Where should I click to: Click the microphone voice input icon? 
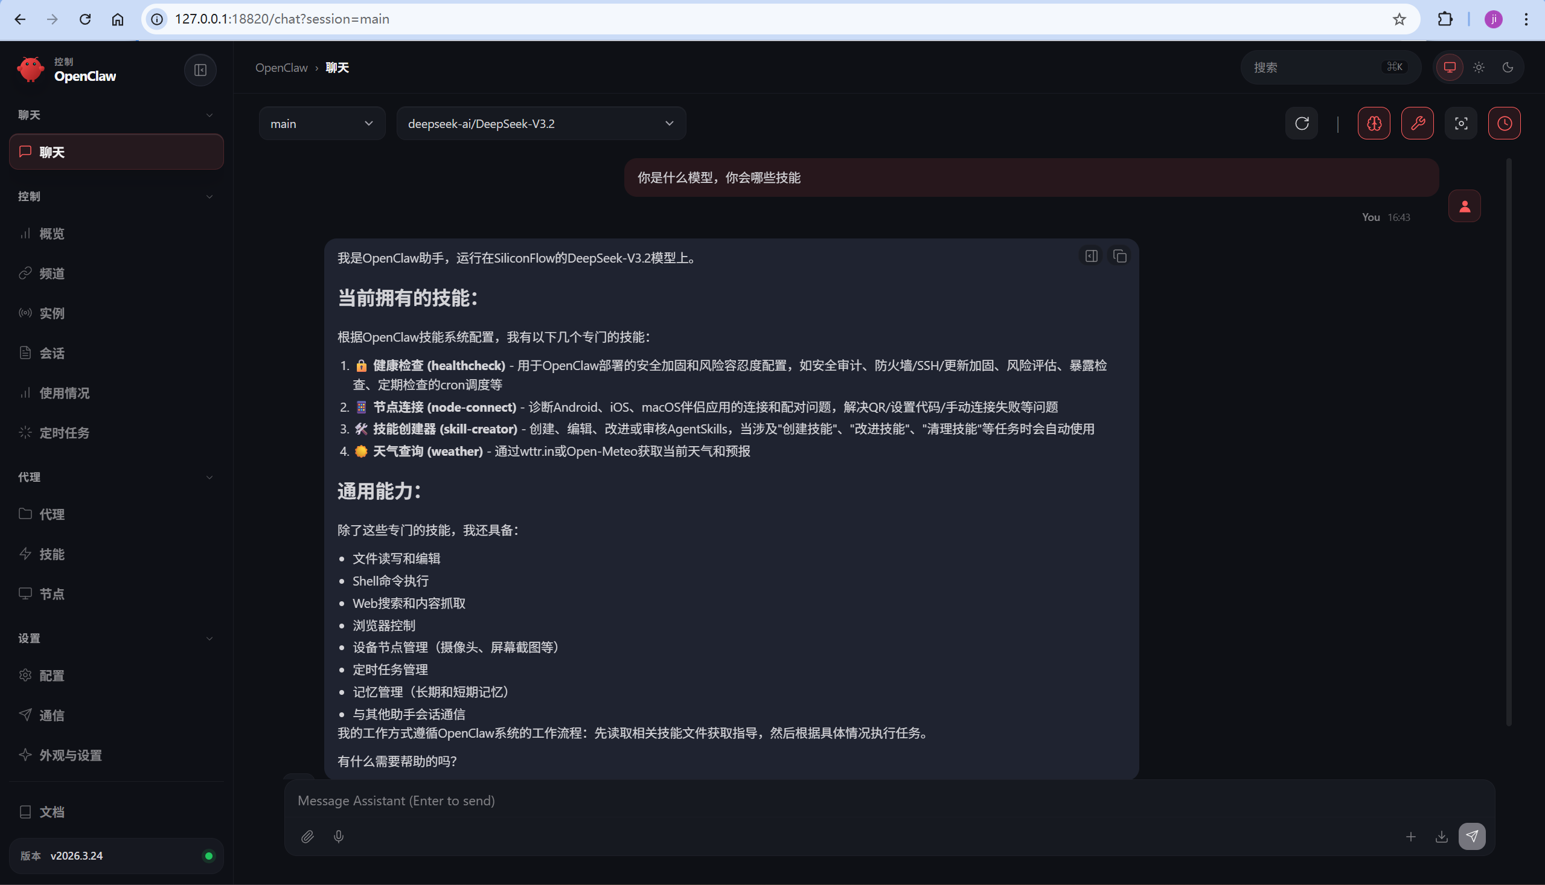pos(339,836)
